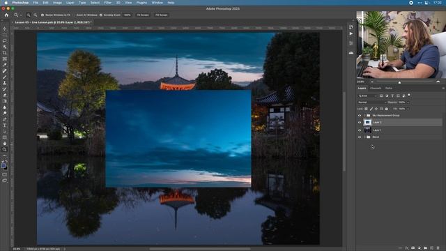Open the Edit Toolbar three-dots menu
Image resolution: width=446 pixels, height=251 pixels.
(5, 155)
